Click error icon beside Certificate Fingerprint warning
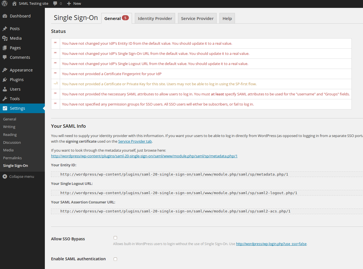Screen dimensions: 363x269 coord(55,73)
